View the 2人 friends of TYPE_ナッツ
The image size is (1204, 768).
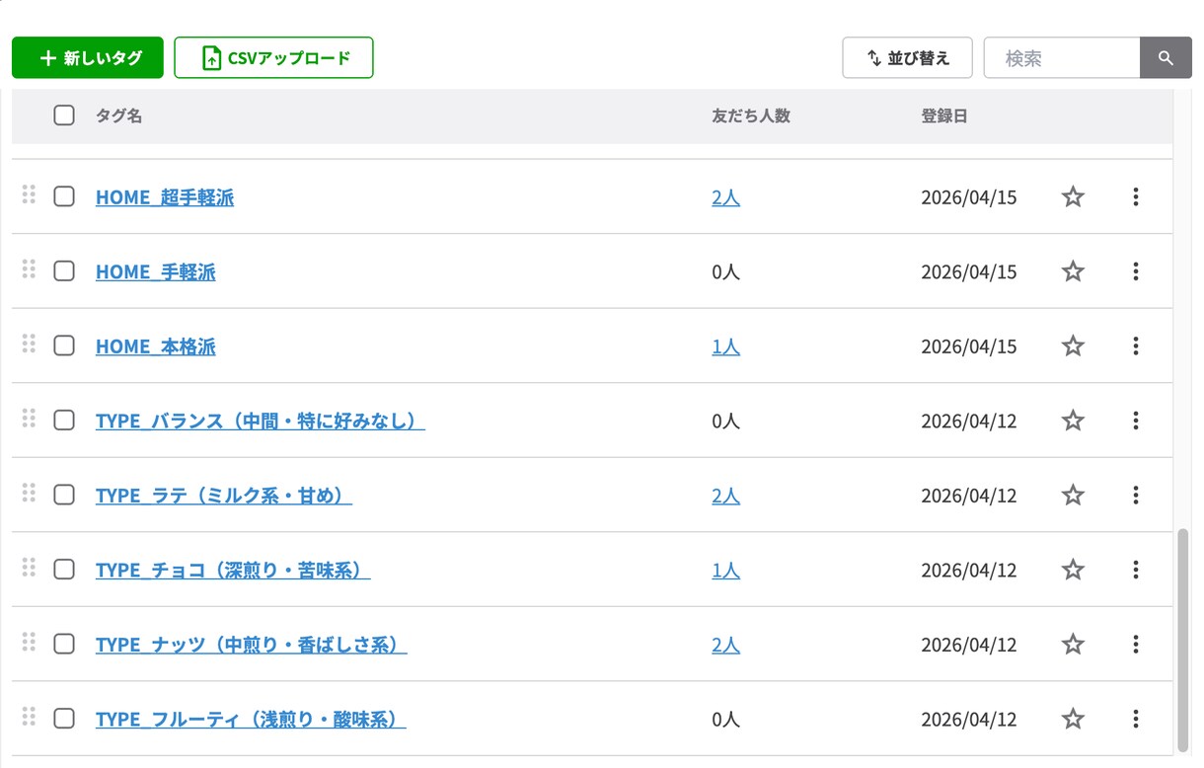pyautogui.click(x=725, y=645)
